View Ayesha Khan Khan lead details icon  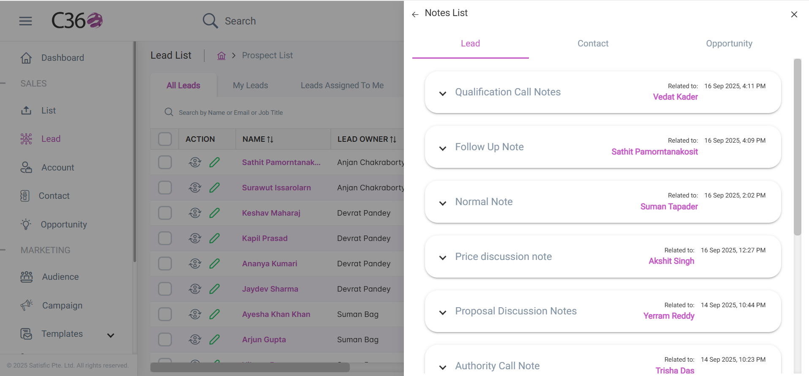(195, 314)
